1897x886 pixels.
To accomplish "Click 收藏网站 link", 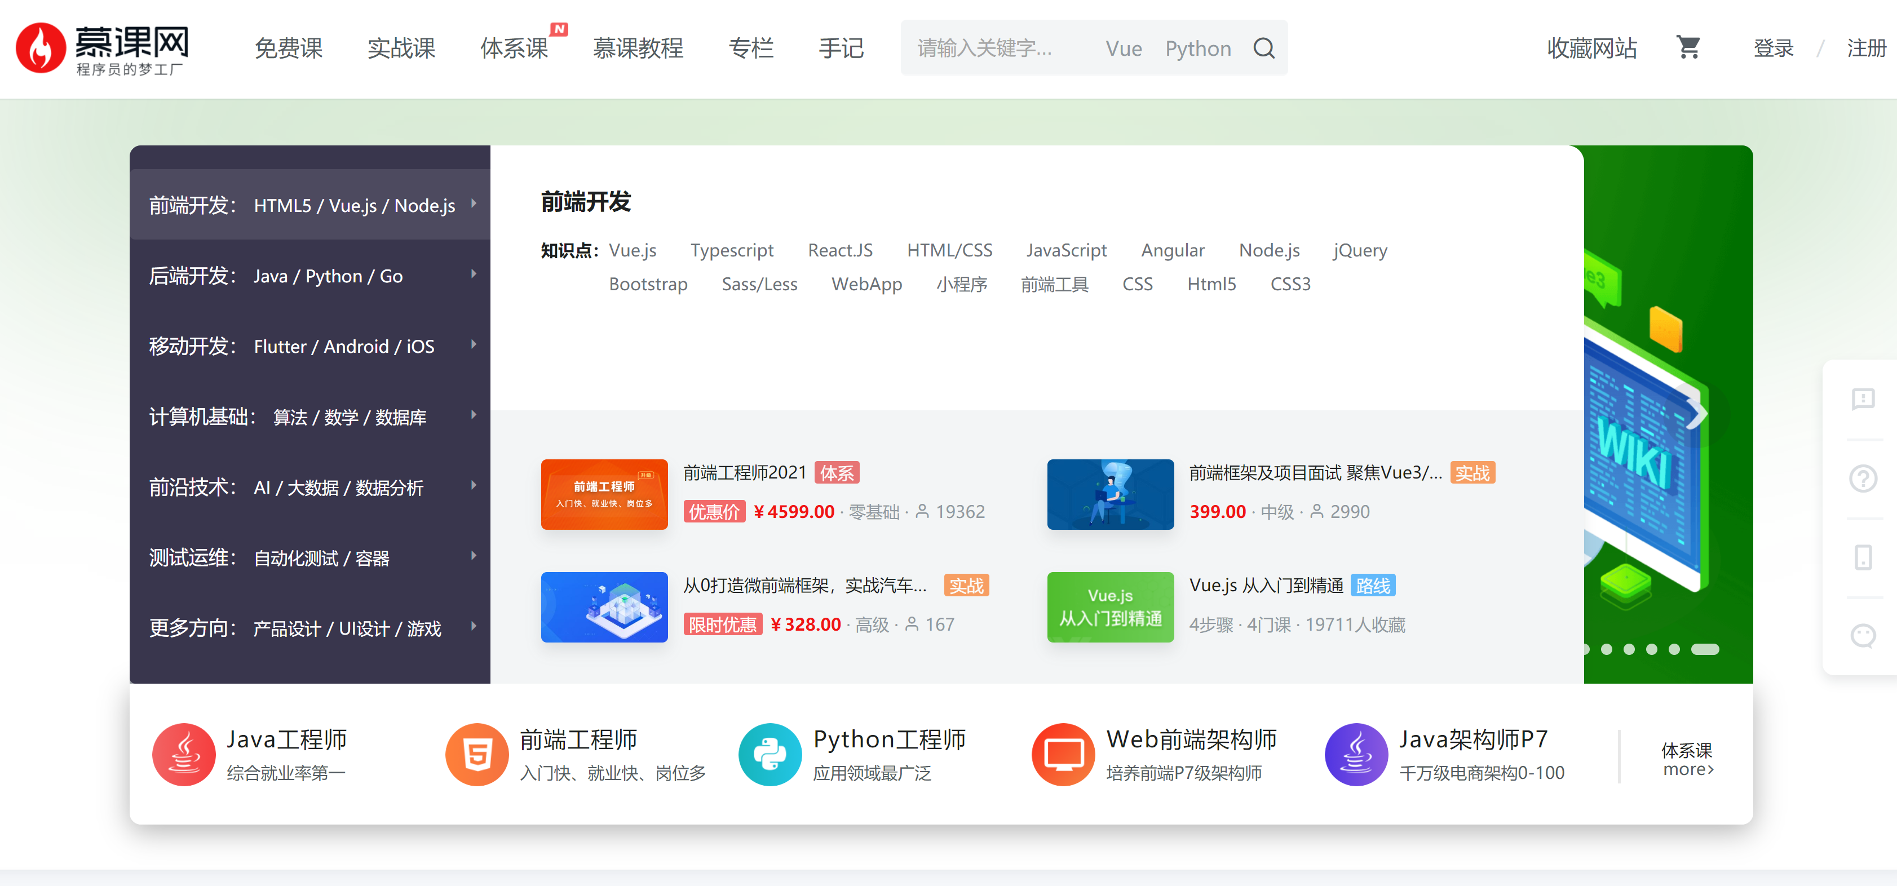I will coord(1591,48).
